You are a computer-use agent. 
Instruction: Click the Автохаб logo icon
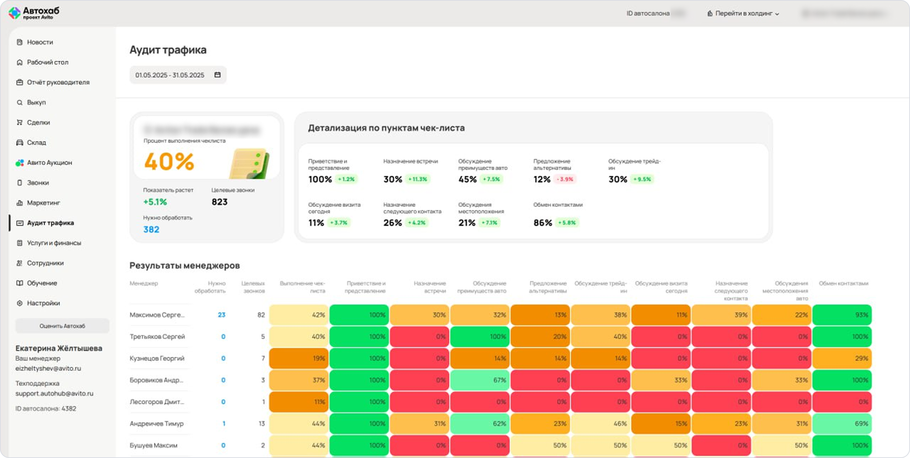click(15, 13)
